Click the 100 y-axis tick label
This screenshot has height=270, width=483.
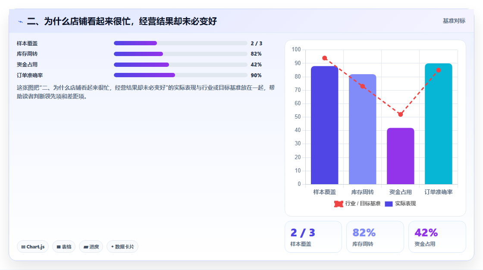point(296,49)
